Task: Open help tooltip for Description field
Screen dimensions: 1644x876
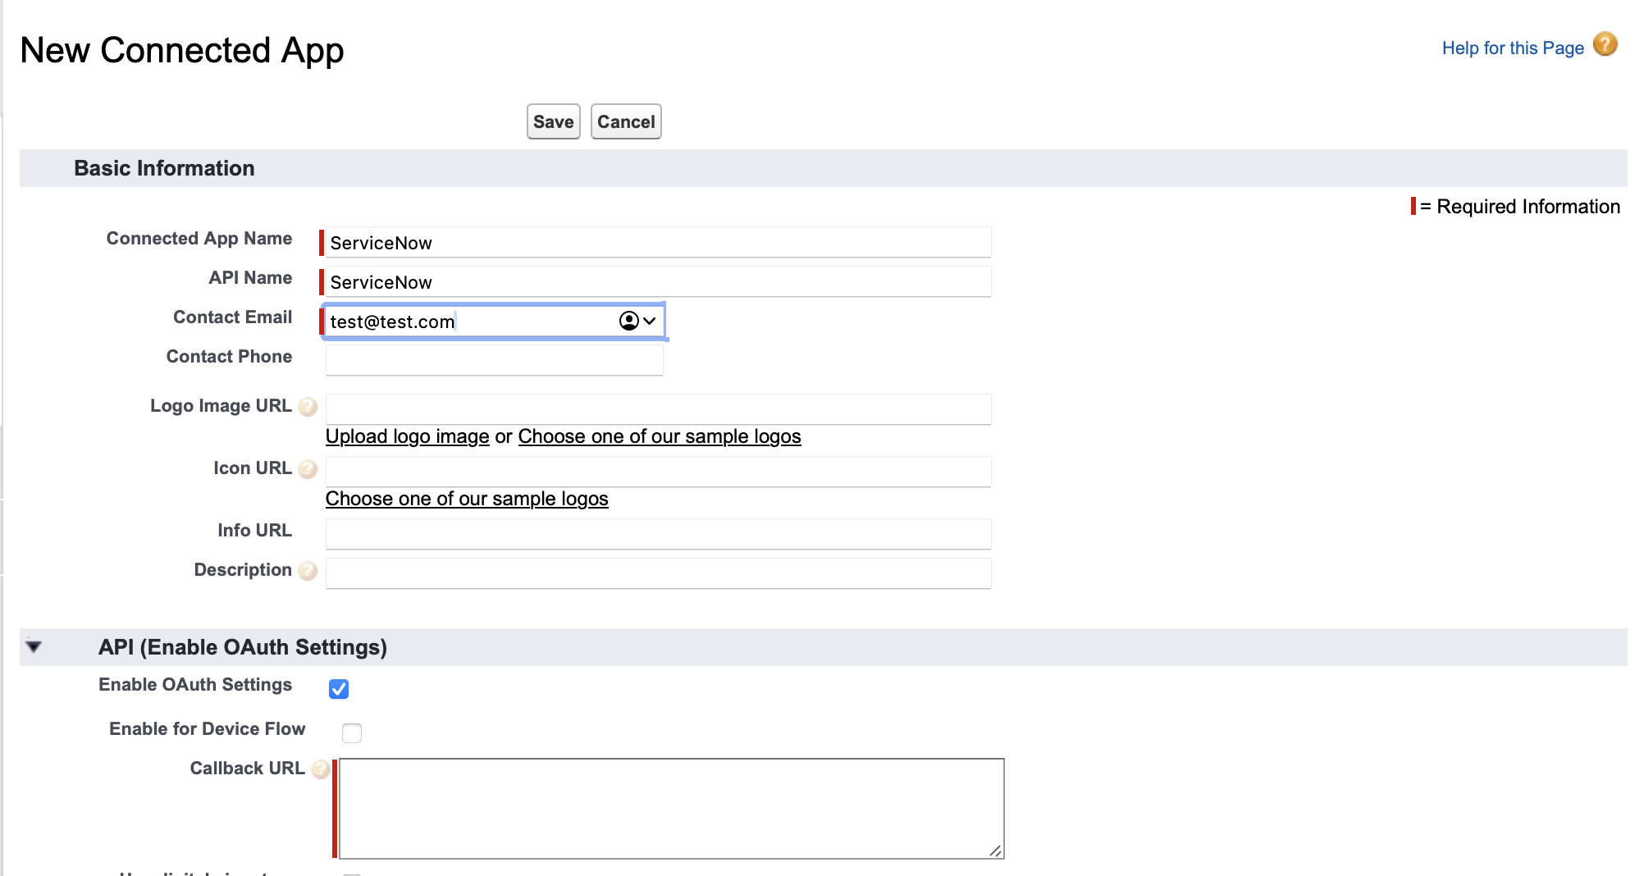Action: pyautogui.click(x=307, y=571)
